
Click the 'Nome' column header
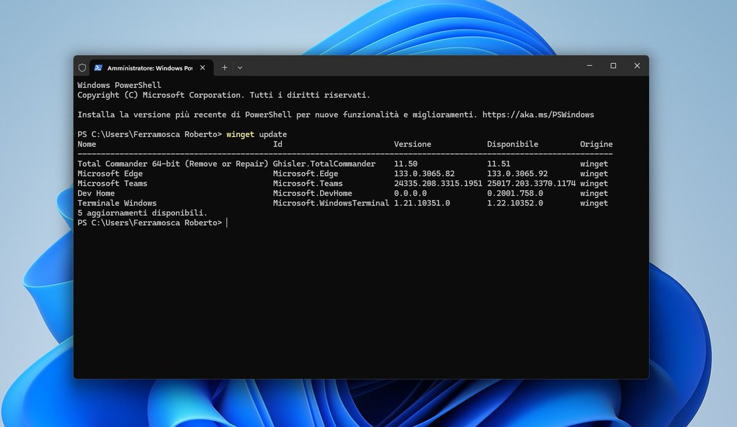[87, 144]
